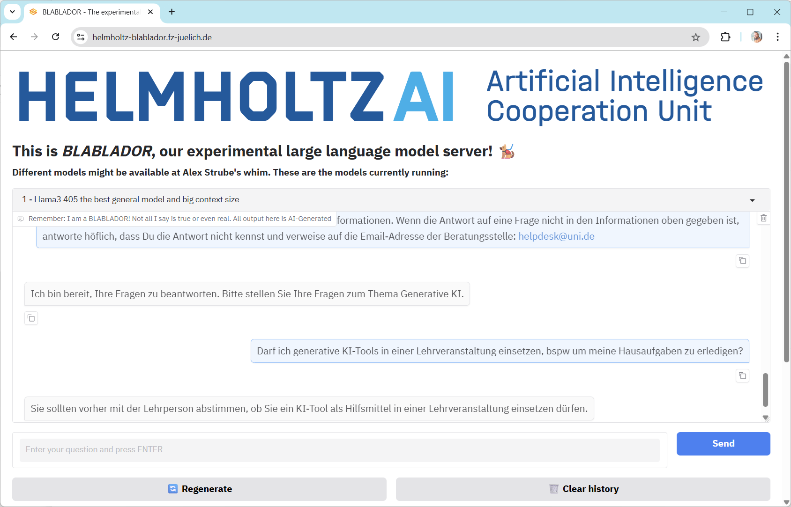Click the Clear history button

pyautogui.click(x=582, y=489)
